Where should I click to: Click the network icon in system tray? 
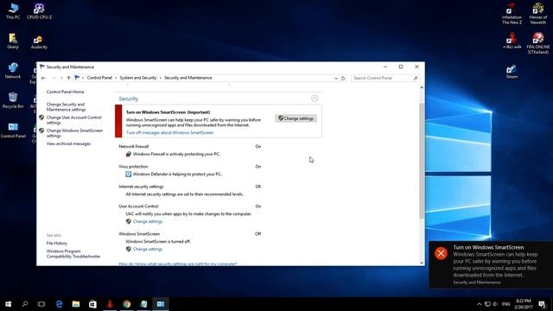(487, 304)
